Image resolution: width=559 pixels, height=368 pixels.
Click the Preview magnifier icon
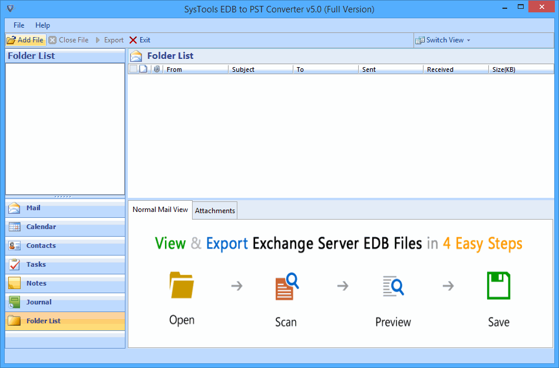pos(393,286)
